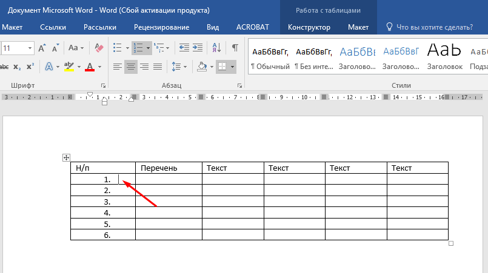This screenshot has width=488, height=273.
Task: Apply subscript formatting
Action: (x=17, y=67)
